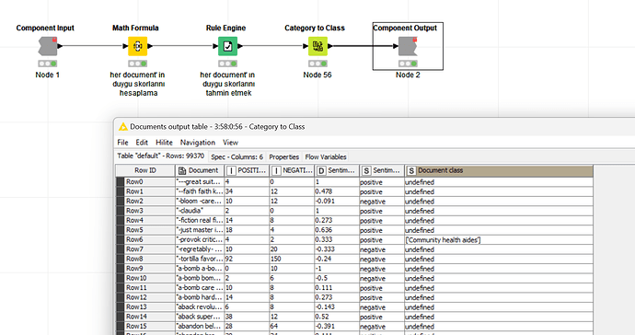Click the Node 56 label
Viewport: 635px width, 335px height.
click(317, 75)
